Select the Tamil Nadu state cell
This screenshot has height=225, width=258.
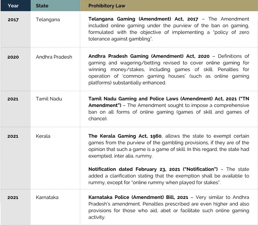point(49,99)
